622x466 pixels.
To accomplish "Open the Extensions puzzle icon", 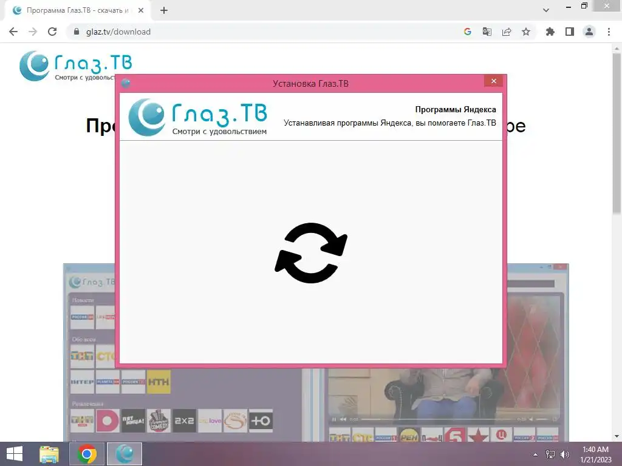I will (550, 32).
